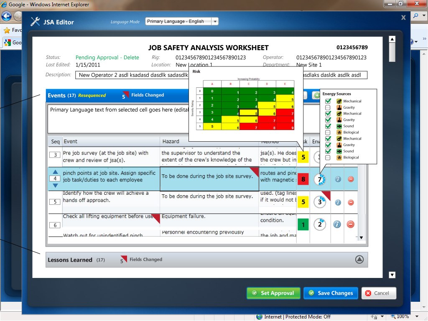Open the IE zoom level dropdown

417,317
